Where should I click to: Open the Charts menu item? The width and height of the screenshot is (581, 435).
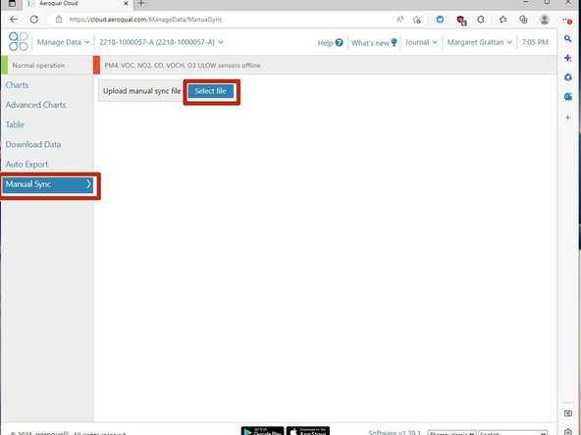pyautogui.click(x=17, y=85)
